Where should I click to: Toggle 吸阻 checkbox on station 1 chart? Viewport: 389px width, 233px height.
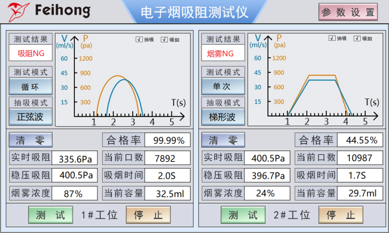coord(164,40)
